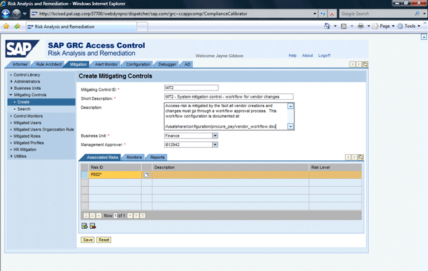Select the first table row selector
The width and height of the screenshot is (428, 271).
[x=85, y=175]
